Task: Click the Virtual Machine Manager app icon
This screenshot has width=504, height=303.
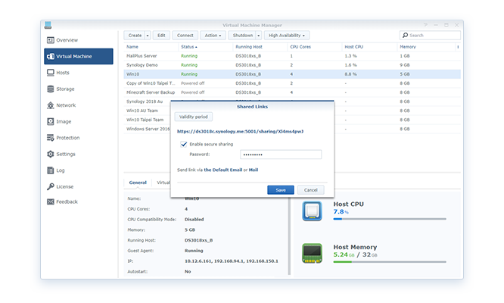Action: (x=48, y=25)
